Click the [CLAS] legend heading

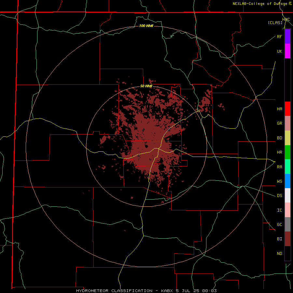click(x=275, y=23)
